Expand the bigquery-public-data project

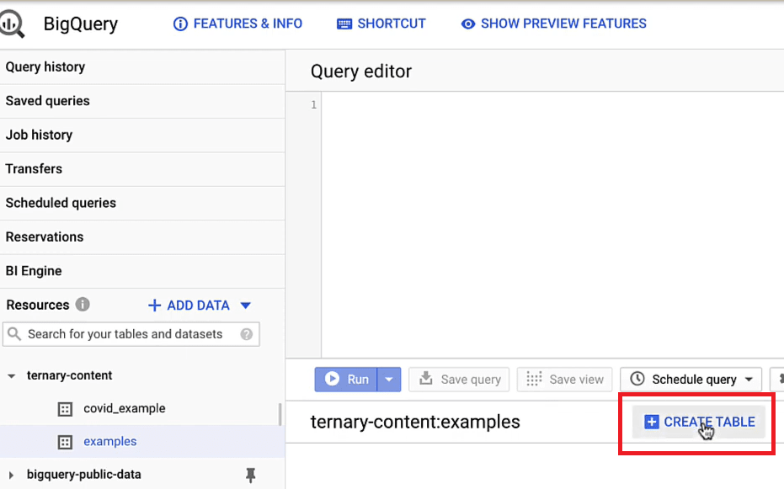11,475
